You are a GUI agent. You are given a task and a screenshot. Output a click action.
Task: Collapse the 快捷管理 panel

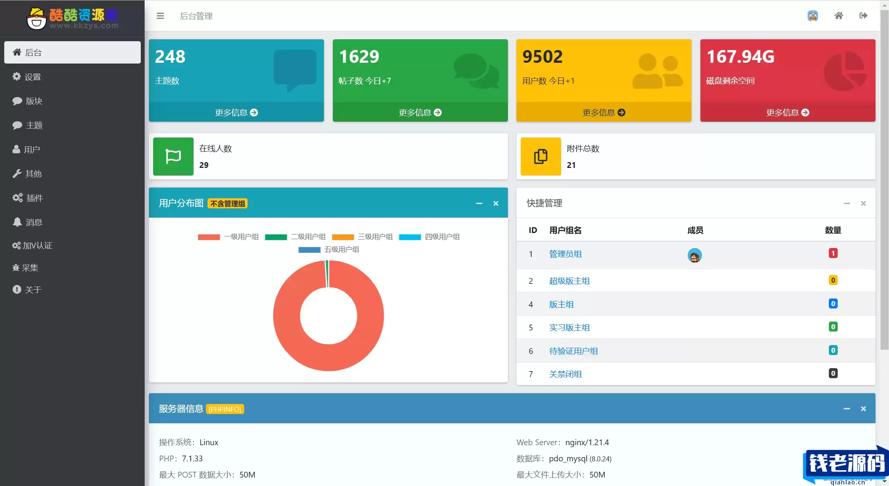coord(847,203)
